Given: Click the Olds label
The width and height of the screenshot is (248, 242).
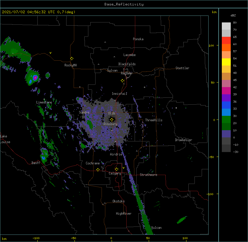Looking at the screenshot, I should [112, 113].
